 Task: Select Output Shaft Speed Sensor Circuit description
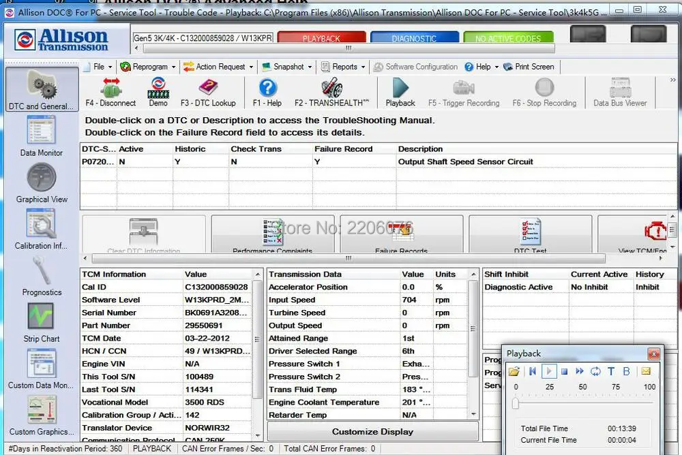465,161
